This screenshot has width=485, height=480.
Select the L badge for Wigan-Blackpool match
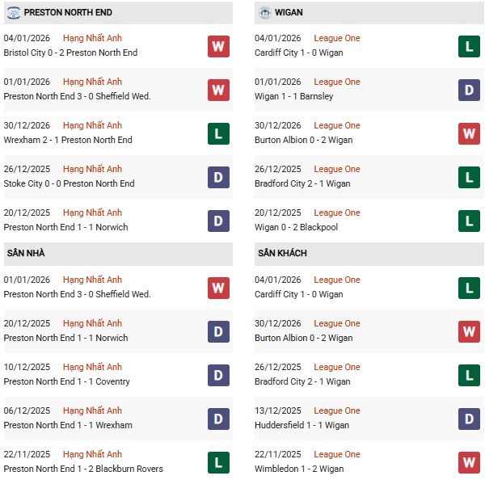click(x=470, y=221)
